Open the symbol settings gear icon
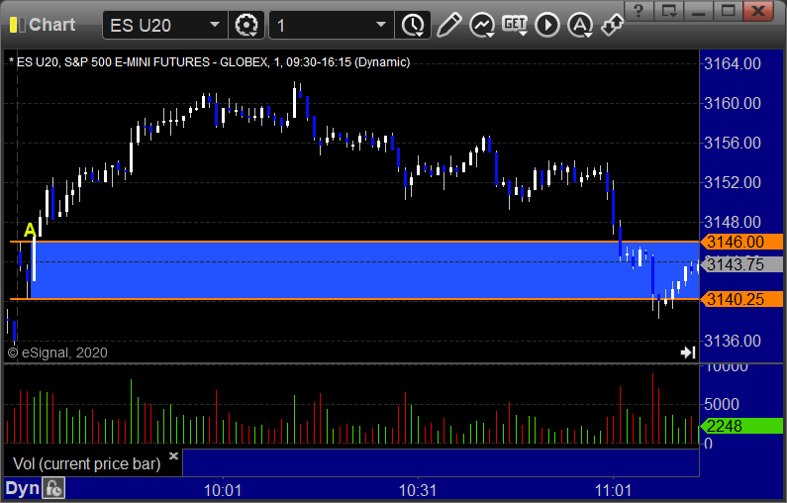The image size is (787, 503). pos(246,25)
